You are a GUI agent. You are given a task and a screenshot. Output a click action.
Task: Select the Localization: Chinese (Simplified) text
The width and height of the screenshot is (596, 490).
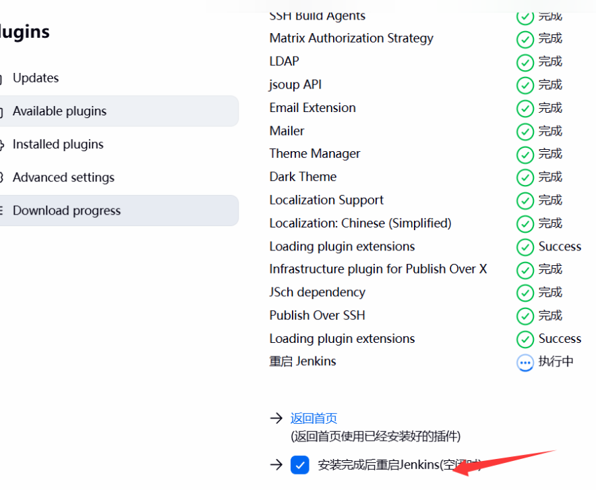[x=360, y=223]
